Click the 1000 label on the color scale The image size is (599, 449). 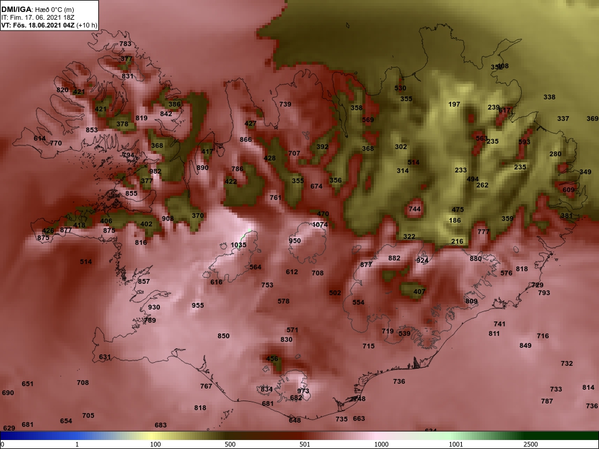pyautogui.click(x=381, y=444)
